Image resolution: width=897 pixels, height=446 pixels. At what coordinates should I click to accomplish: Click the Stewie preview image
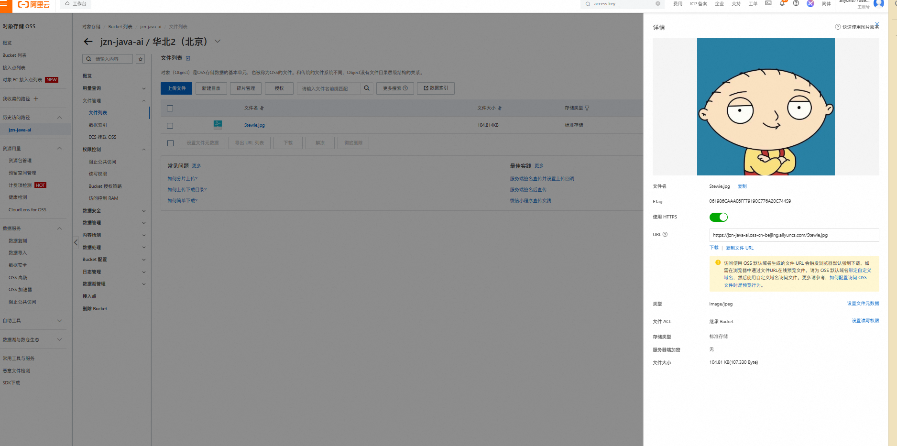coord(766,107)
